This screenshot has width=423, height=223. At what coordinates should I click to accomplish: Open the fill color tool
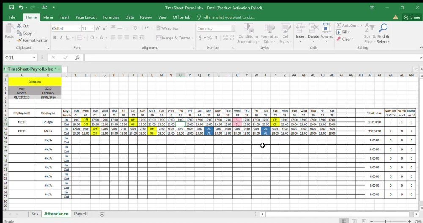(x=92, y=38)
